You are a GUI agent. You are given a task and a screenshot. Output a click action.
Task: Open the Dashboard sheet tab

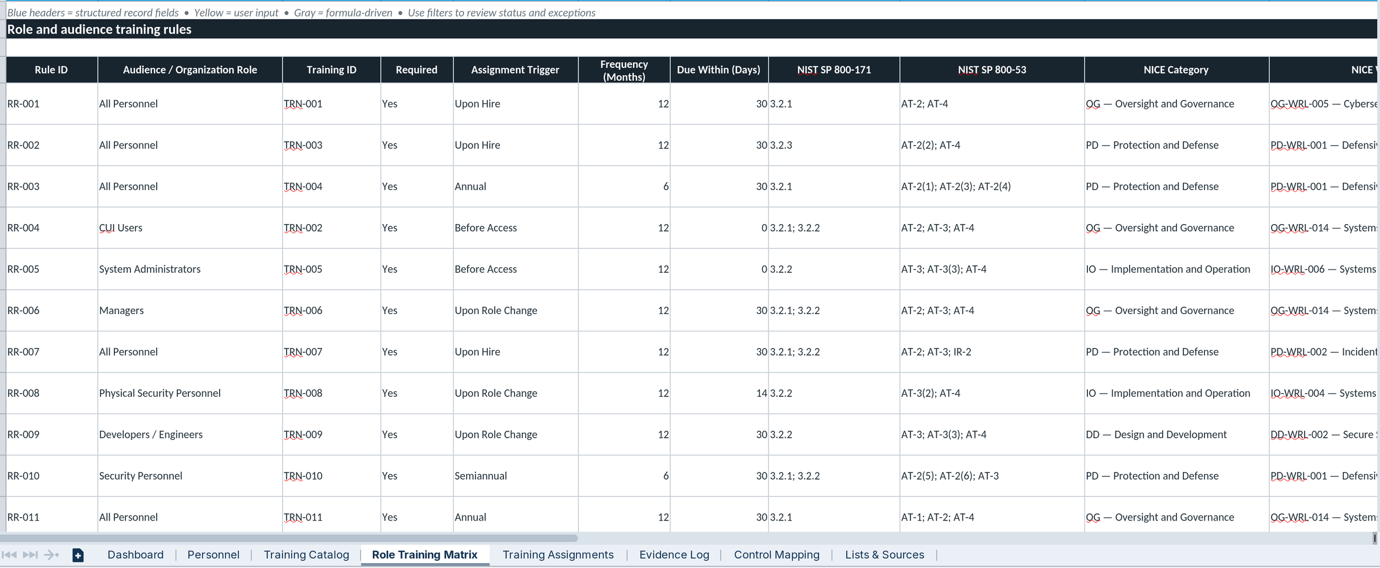pos(135,555)
